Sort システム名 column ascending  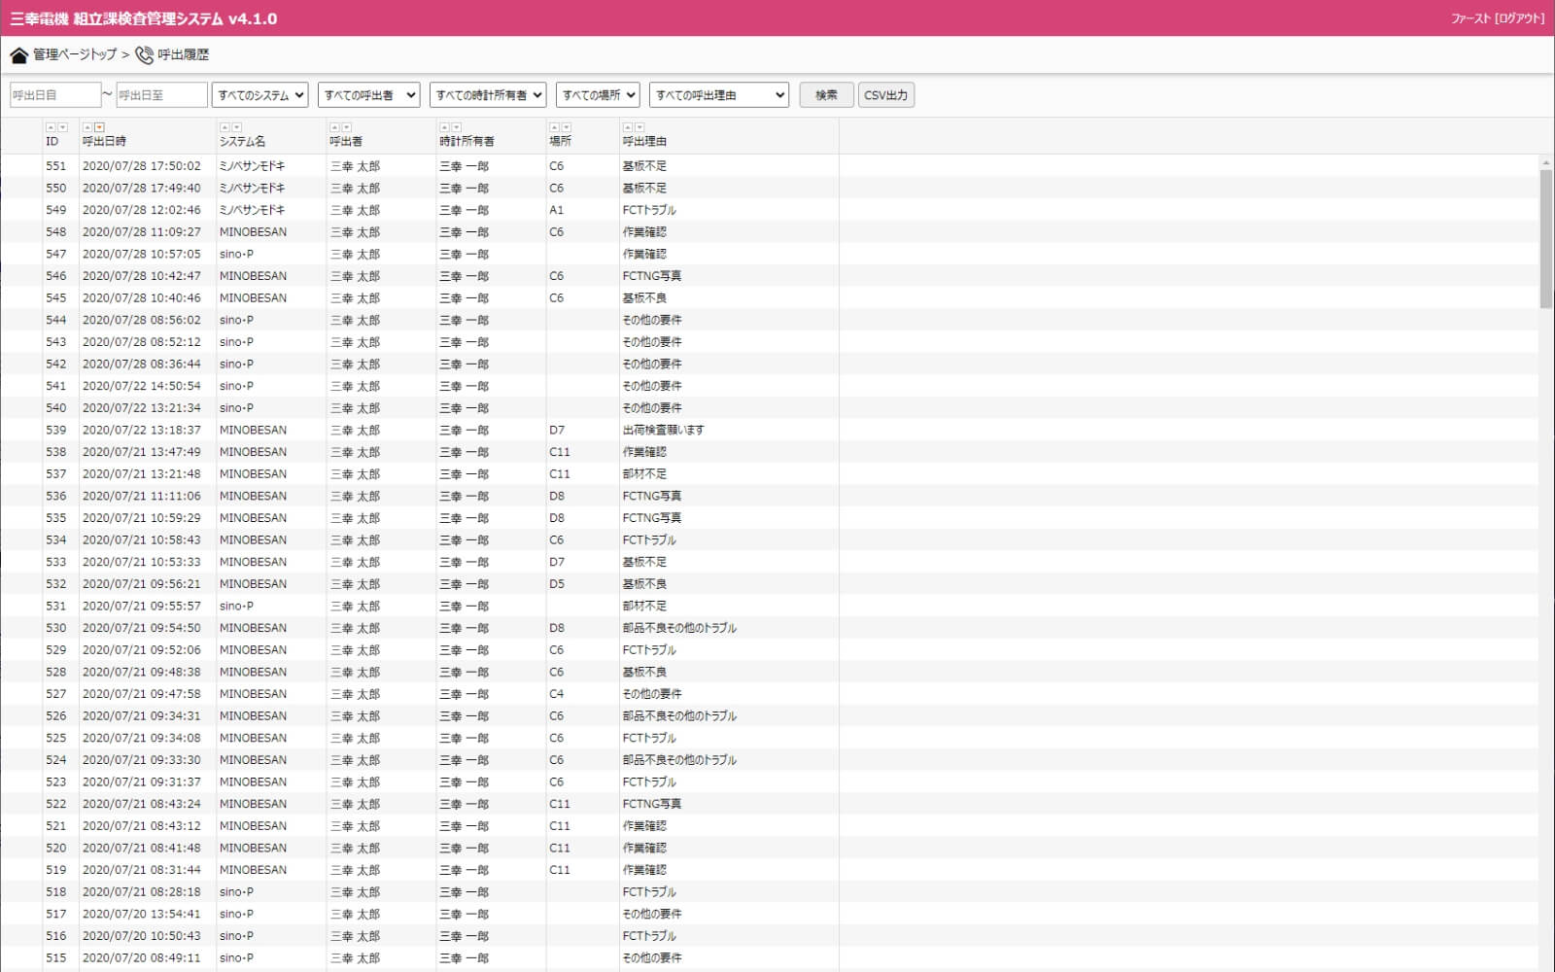pyautogui.click(x=225, y=127)
